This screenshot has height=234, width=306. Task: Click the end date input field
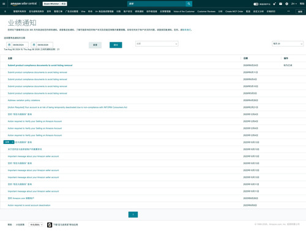45,45
